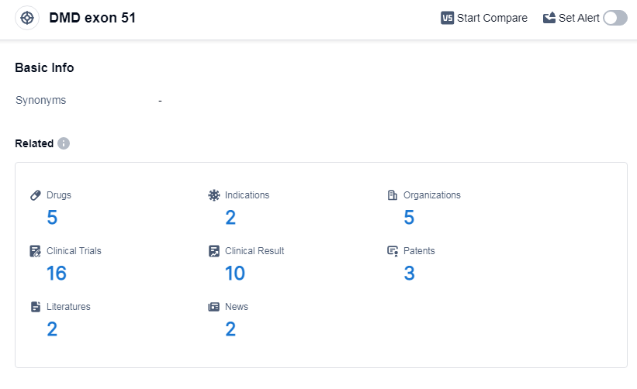
Task: Click the Patents icon
Action: [393, 251]
